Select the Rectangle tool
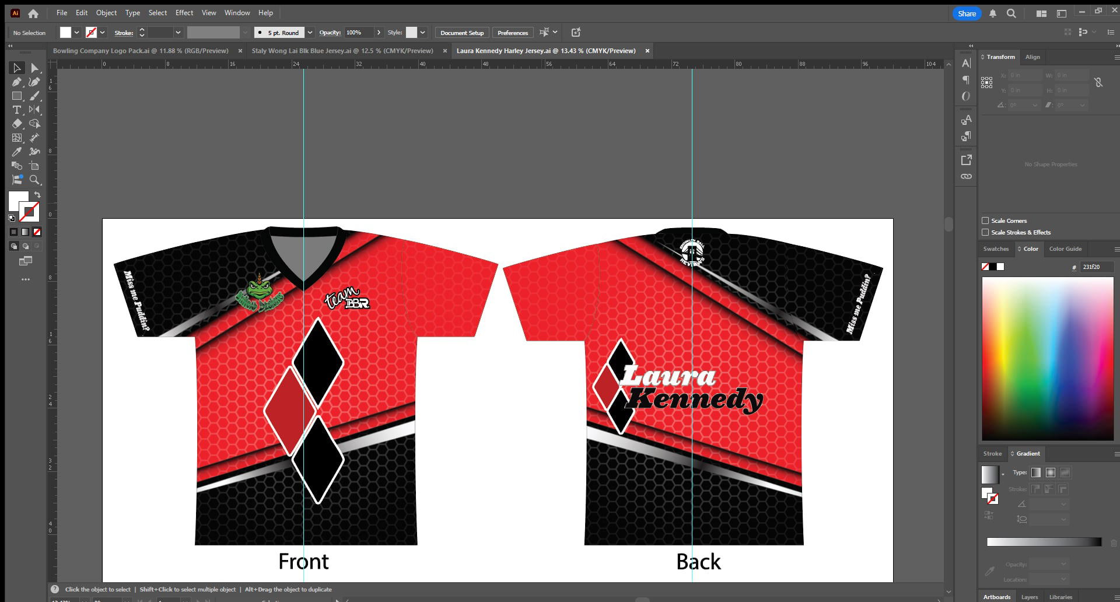 (x=17, y=96)
